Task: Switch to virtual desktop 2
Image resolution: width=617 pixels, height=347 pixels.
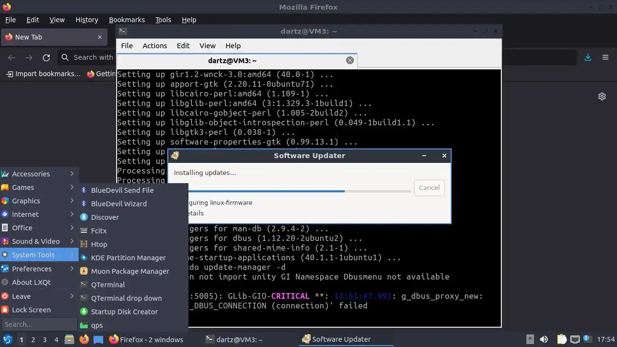Action: tap(33, 340)
